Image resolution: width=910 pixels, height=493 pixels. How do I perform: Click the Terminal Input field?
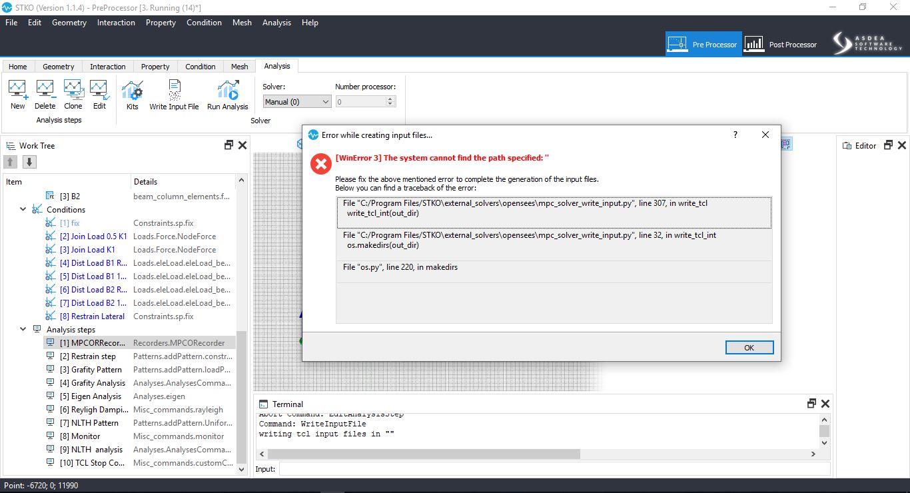point(554,469)
